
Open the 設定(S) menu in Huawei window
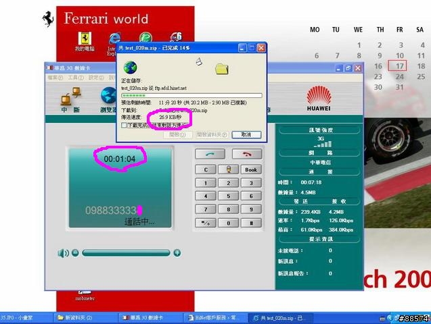click(96, 78)
